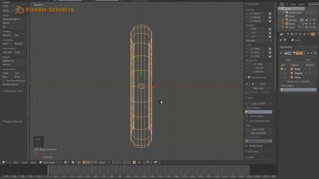Click the properties editor type icon
The image size is (319, 179).
(x=281, y=34)
